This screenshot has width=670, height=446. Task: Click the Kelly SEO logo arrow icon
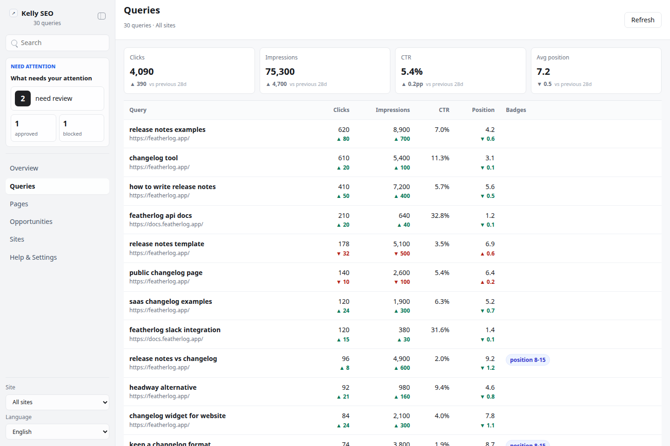[x=13, y=13]
